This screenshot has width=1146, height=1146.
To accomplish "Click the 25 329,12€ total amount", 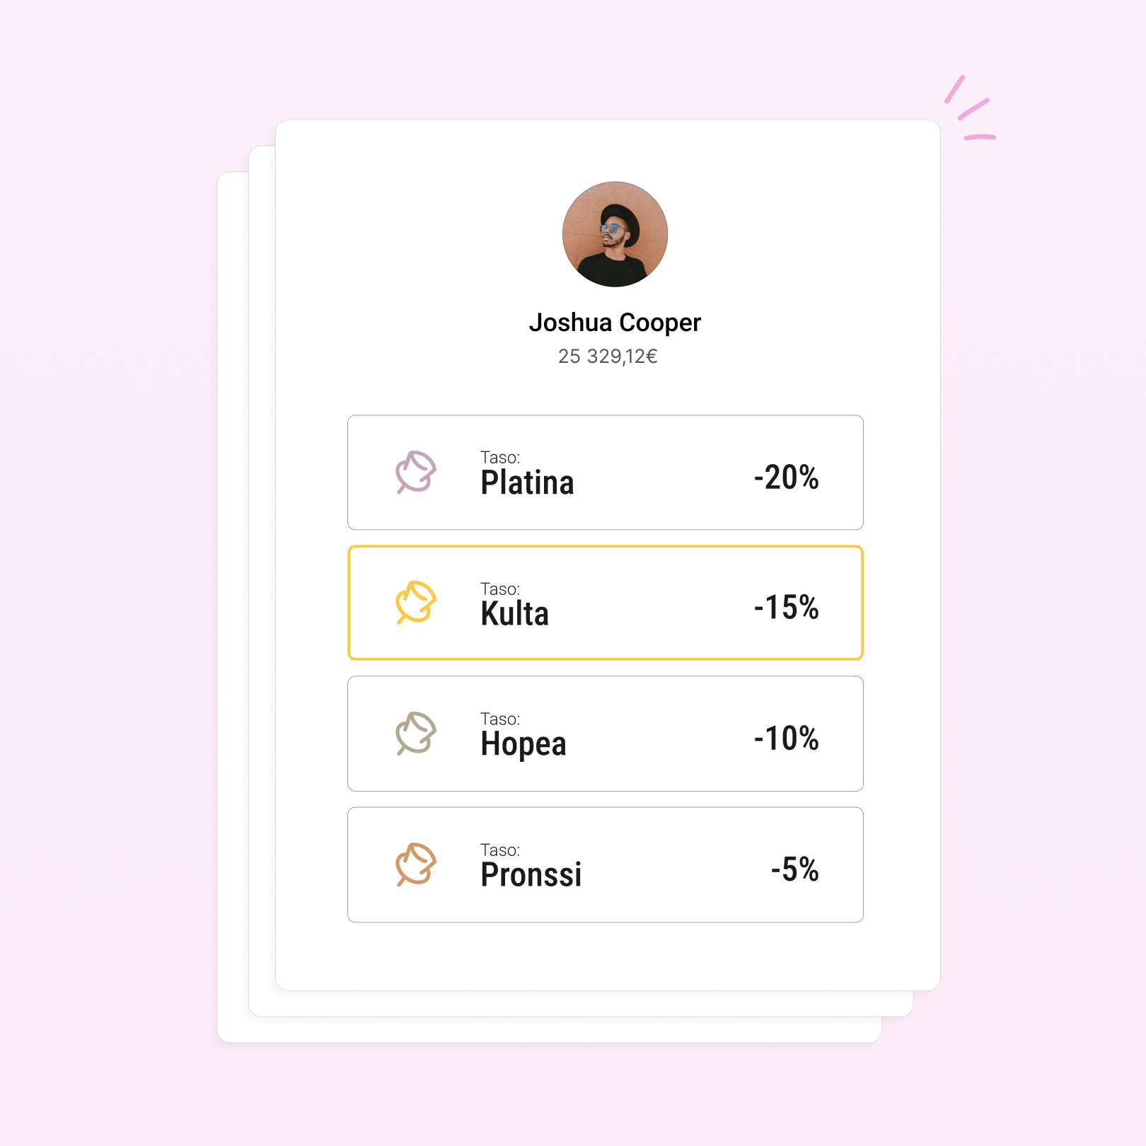I will [608, 356].
